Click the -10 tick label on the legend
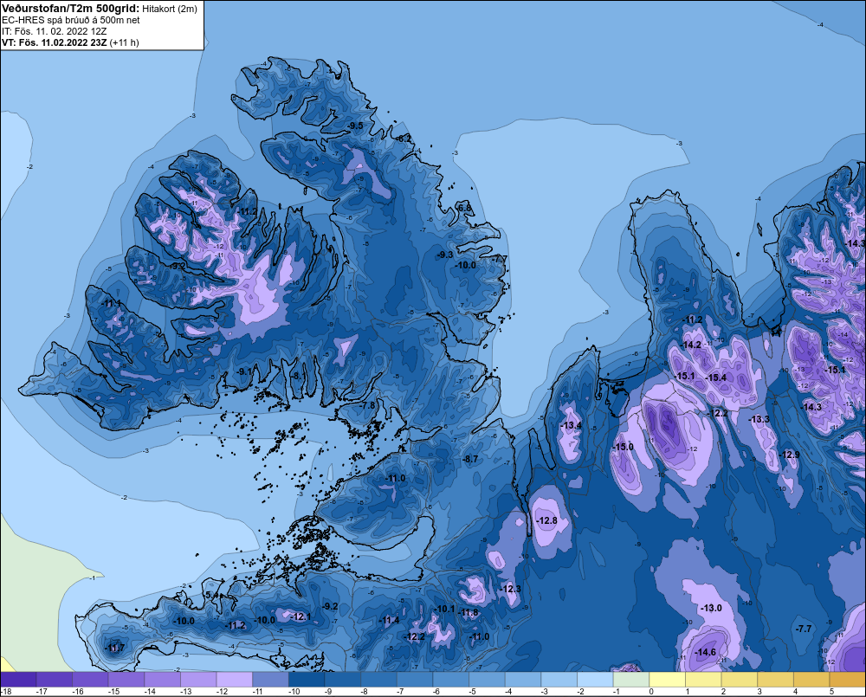The height and width of the screenshot is (697, 866). point(294,692)
